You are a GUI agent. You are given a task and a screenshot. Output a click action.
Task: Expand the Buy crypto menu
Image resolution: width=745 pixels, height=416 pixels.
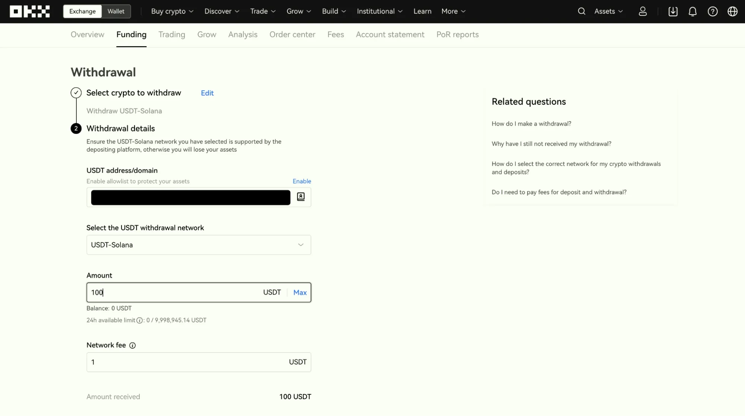coord(172,12)
